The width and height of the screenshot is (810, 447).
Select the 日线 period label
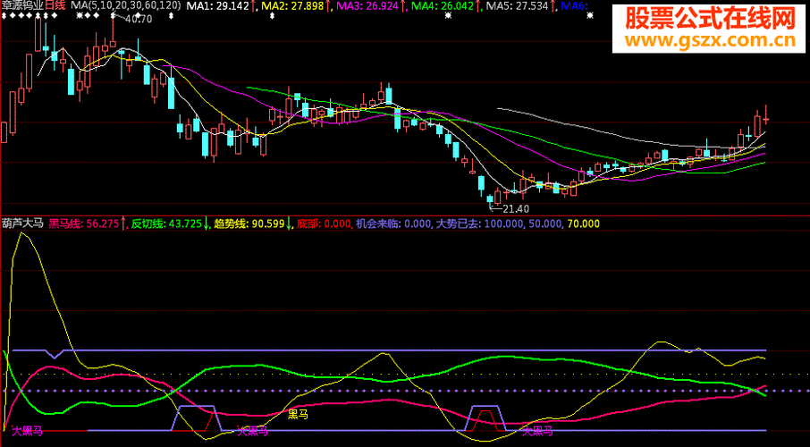tap(55, 6)
